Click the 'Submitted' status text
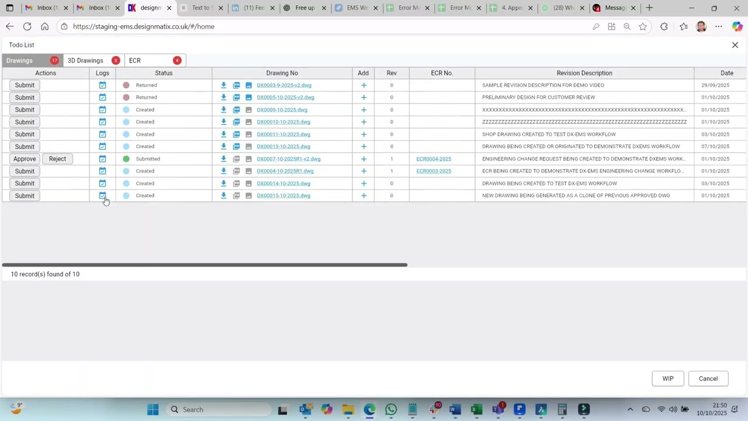 pos(148,159)
